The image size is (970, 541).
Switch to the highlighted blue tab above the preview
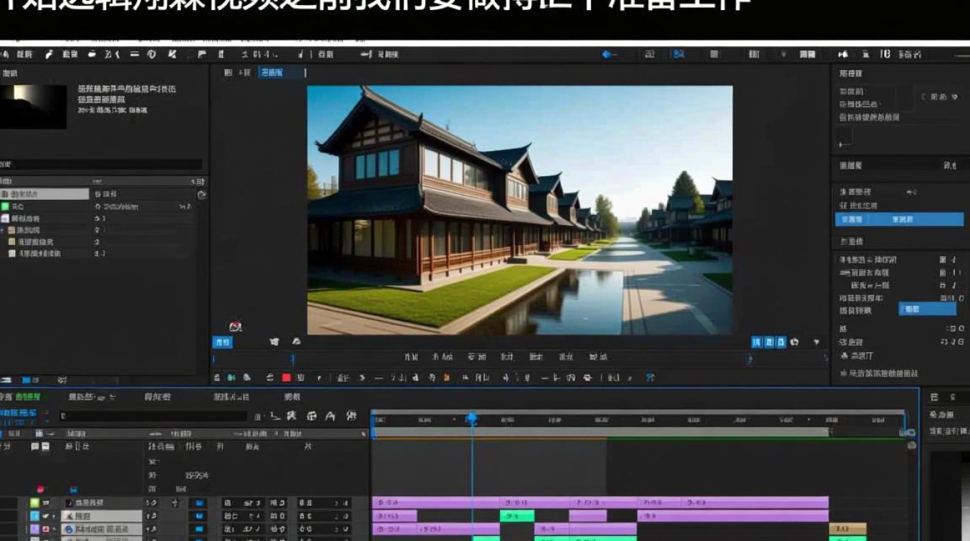[x=272, y=72]
